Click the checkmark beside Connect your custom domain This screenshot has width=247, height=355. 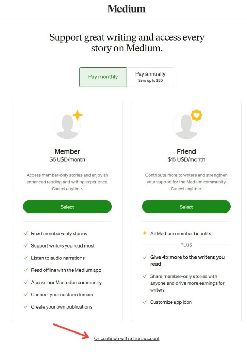(x=26, y=294)
